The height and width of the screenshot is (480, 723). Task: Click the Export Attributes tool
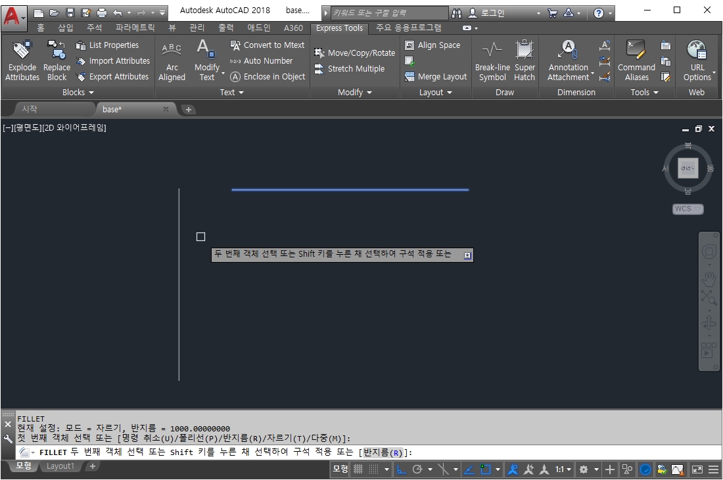112,76
